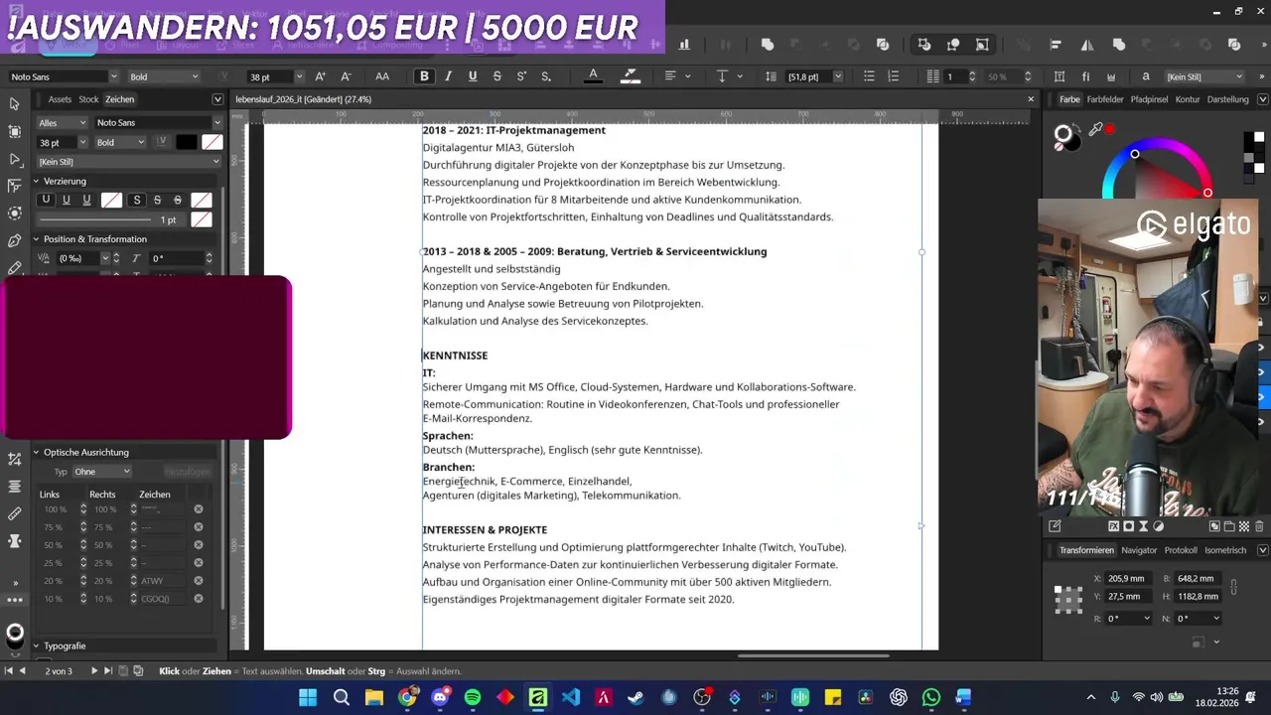Viewport: 1271px width, 715px height.
Task: Pick a color with the eyedropper in Farbe panel
Action: click(x=1095, y=129)
